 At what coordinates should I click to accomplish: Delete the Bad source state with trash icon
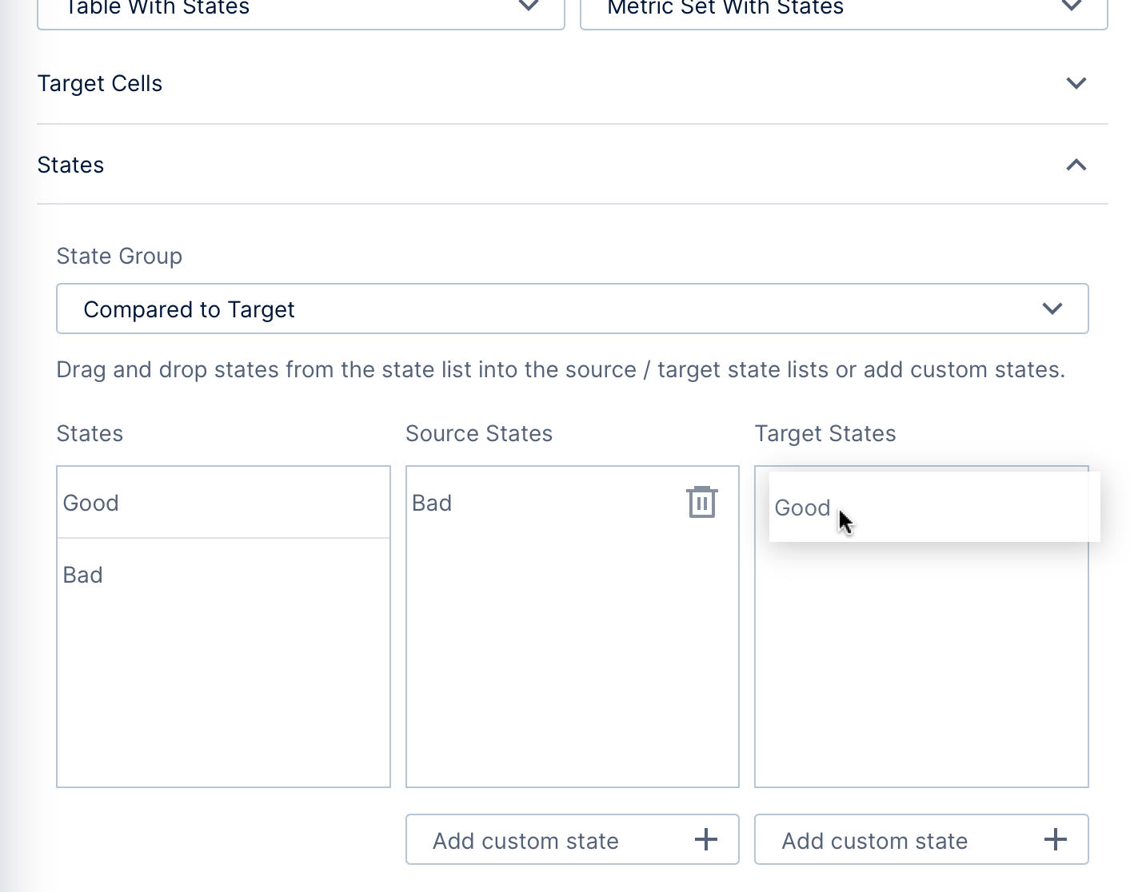coord(702,502)
